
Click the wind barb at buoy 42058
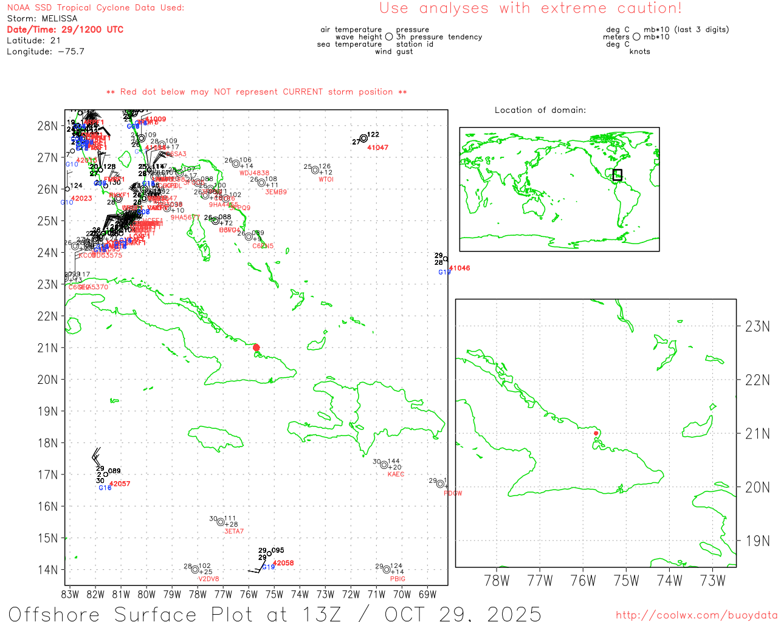tap(258, 567)
